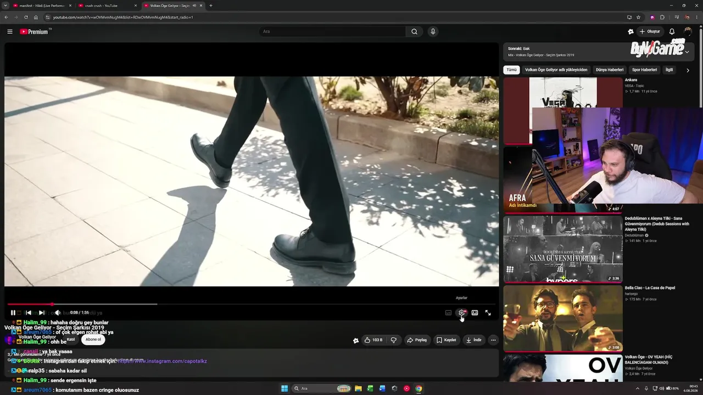Click the search magnifier button

[x=415, y=31]
